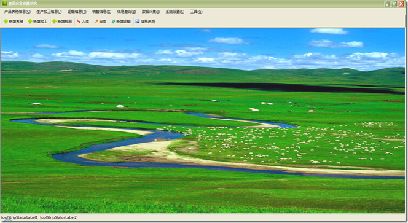Click the 新增检测 green plus toolbar button

point(62,22)
